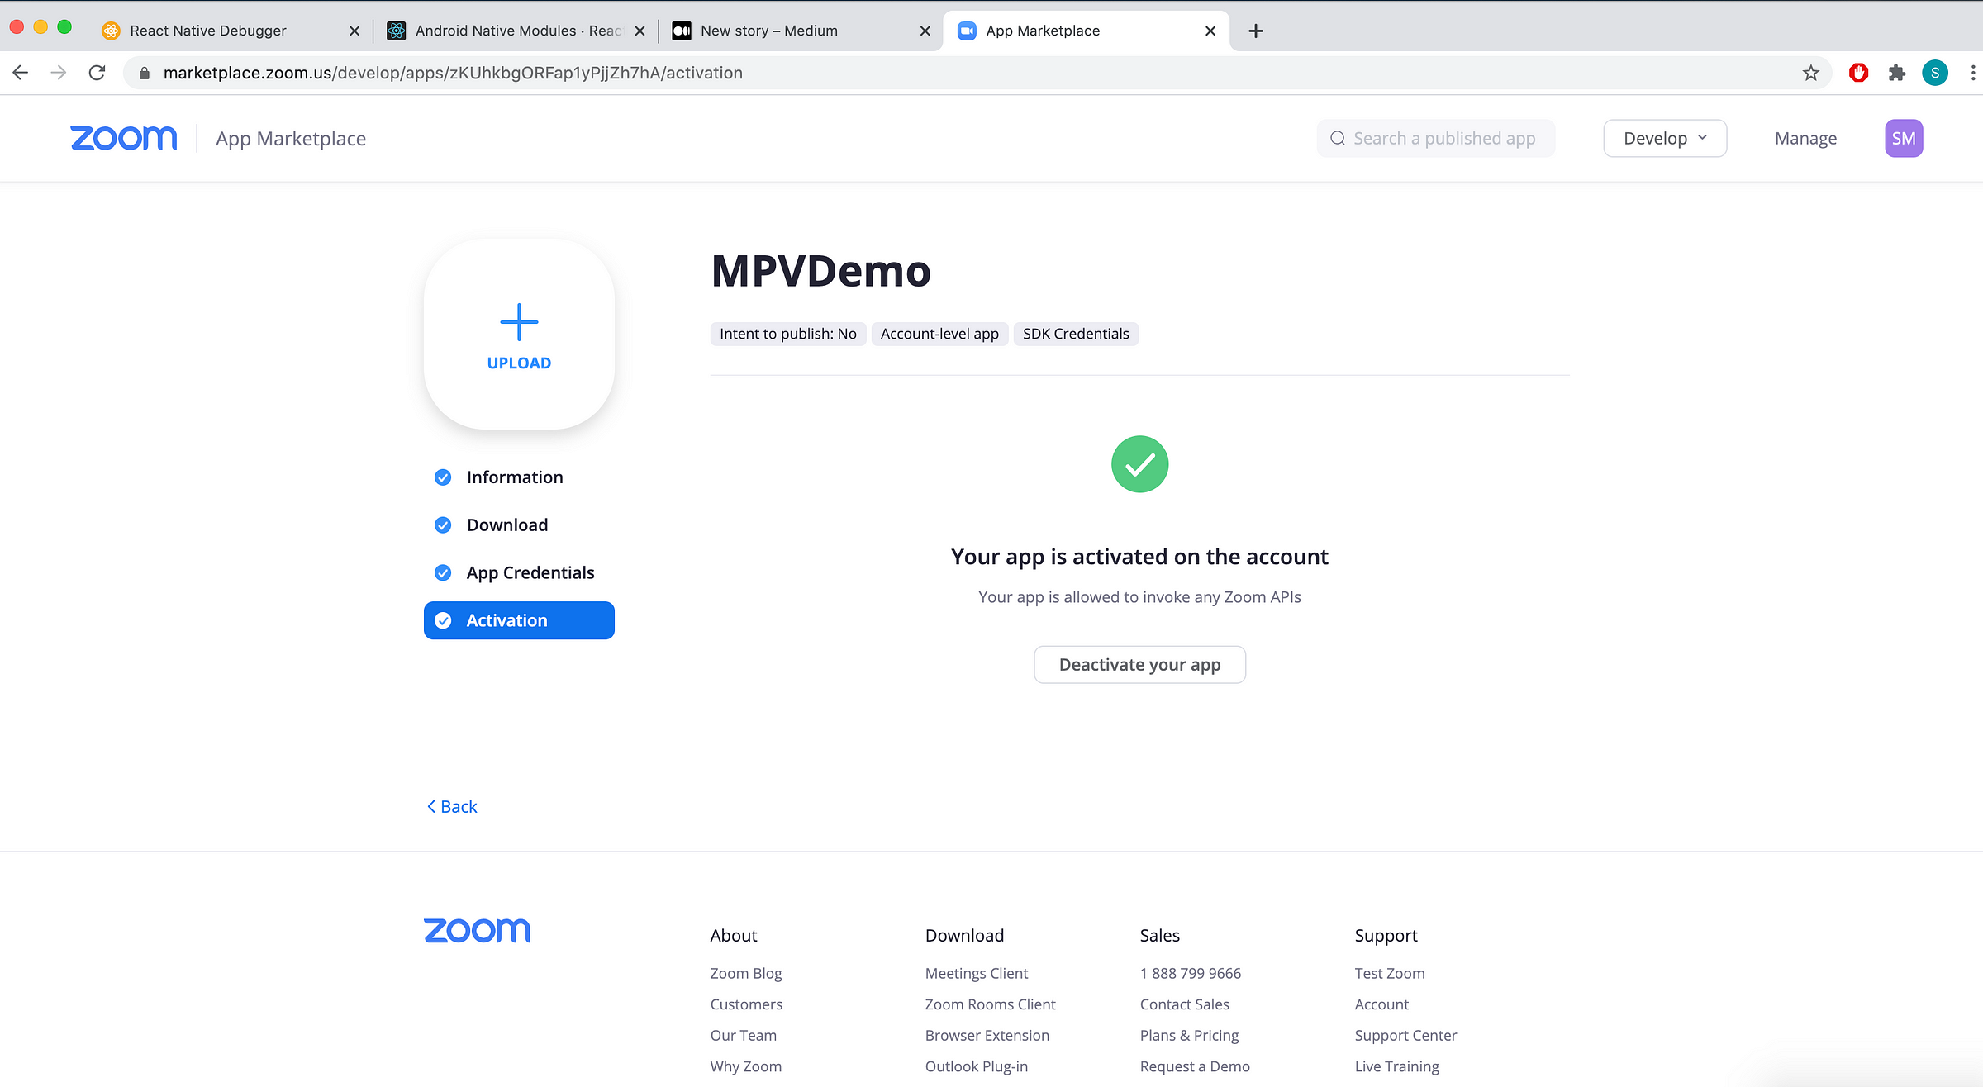The width and height of the screenshot is (1983, 1087).
Task: Switch to New story – Medium tab
Action: (x=768, y=31)
